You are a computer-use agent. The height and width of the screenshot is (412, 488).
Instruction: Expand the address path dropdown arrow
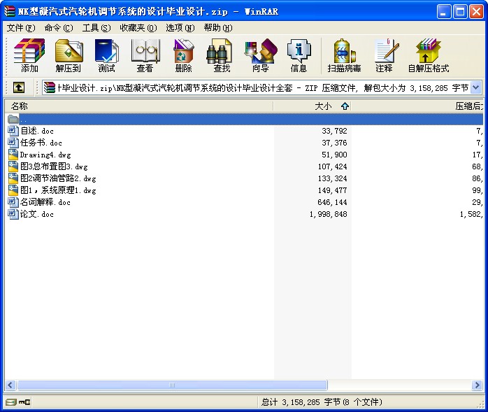click(475, 87)
